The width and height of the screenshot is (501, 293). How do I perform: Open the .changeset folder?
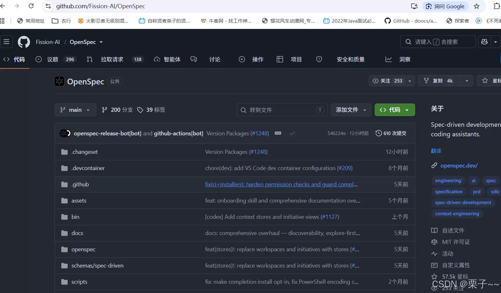(x=85, y=152)
